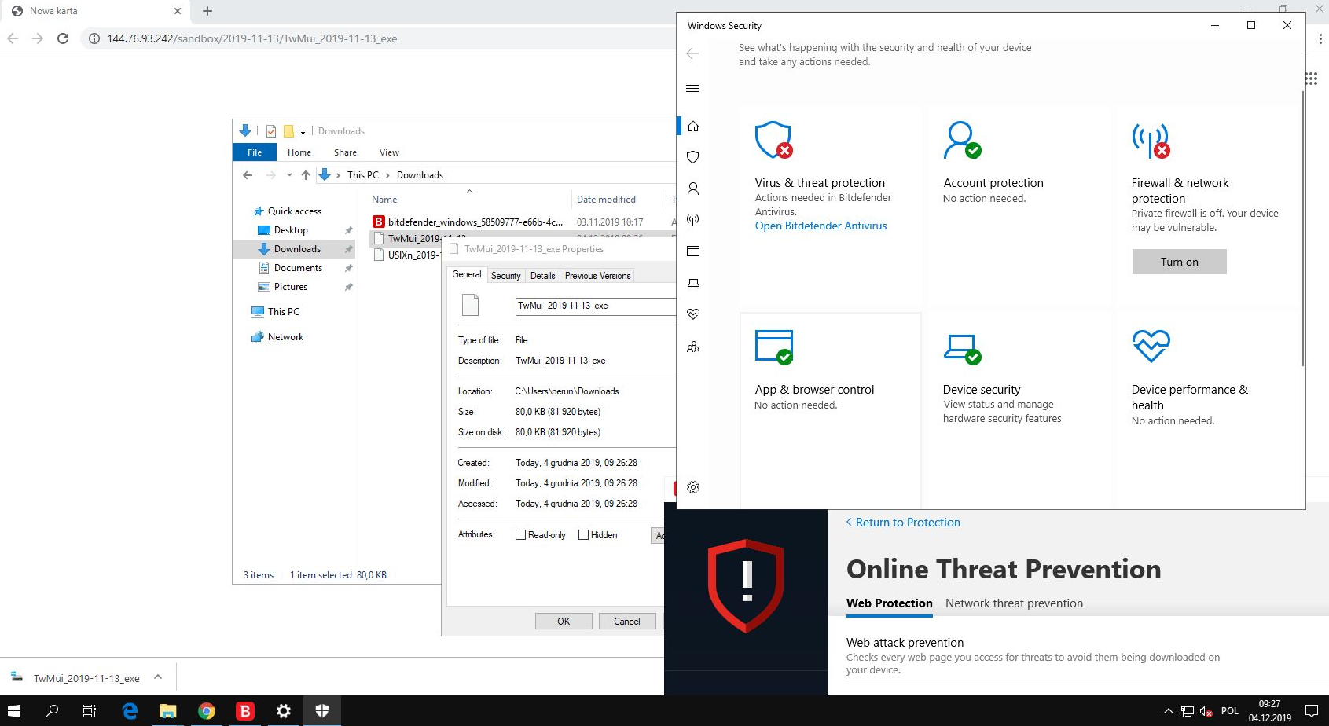Open Account protection person icon in sidebar
The height and width of the screenshot is (726, 1329).
pyautogui.click(x=692, y=189)
